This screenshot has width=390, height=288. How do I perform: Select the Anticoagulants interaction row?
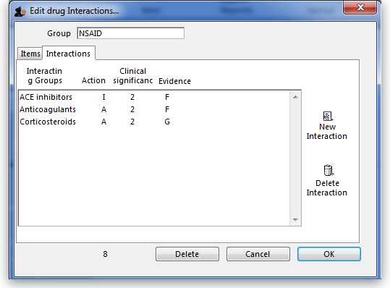pos(154,109)
